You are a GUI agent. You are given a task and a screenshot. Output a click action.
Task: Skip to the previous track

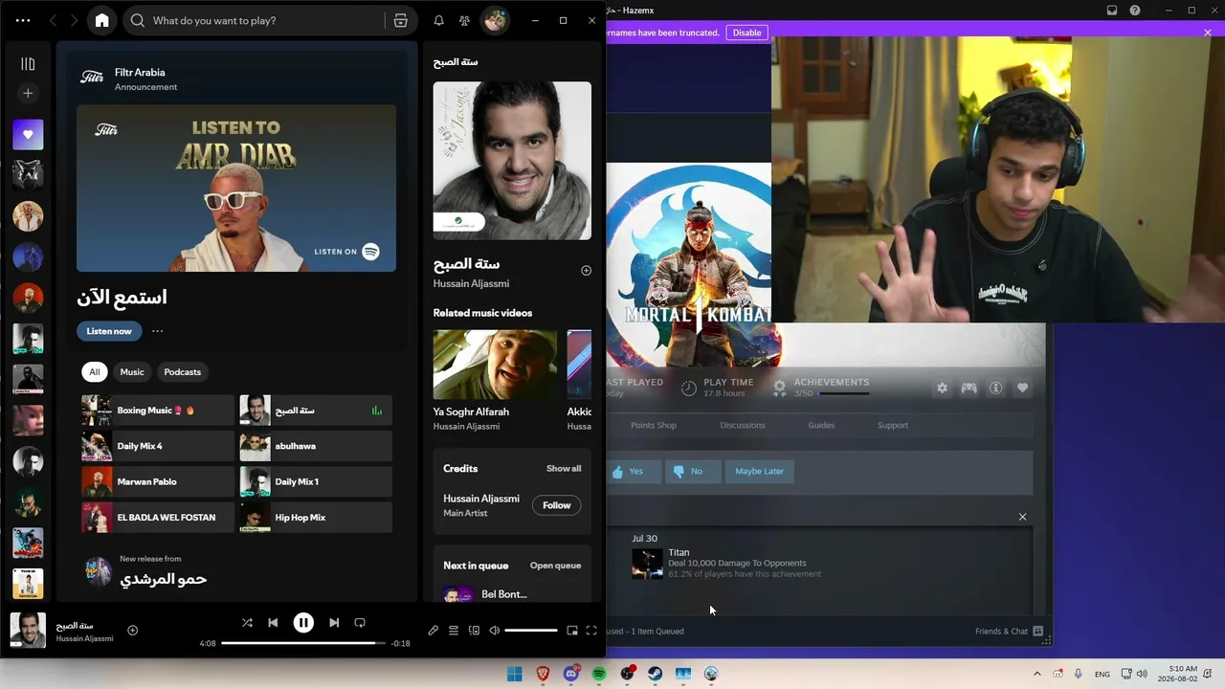273,622
